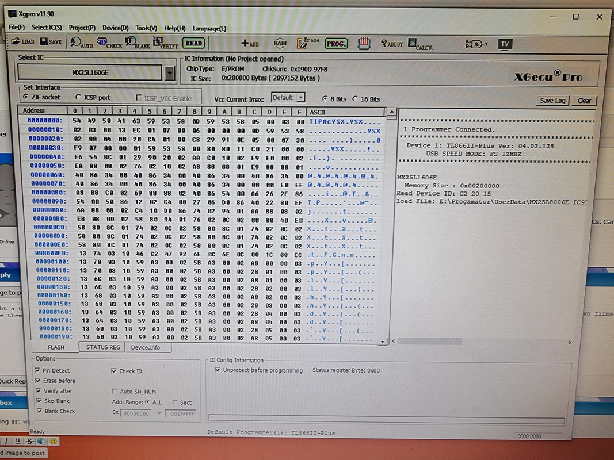Open the Project menu

click(x=82, y=28)
